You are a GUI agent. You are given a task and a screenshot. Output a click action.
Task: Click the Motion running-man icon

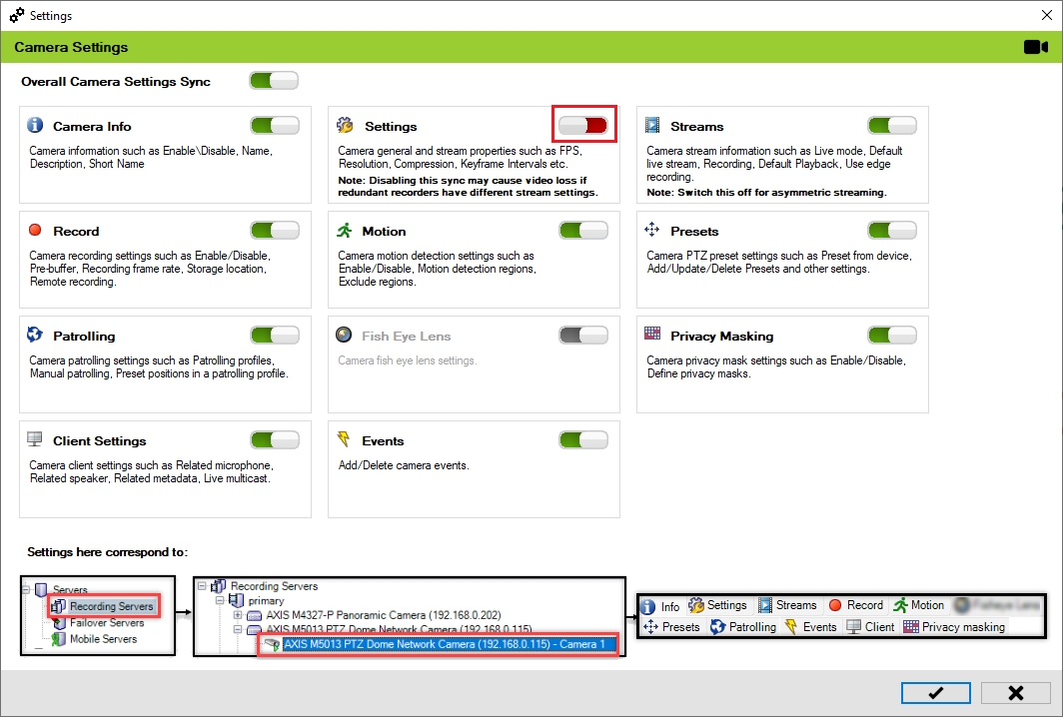tap(345, 231)
